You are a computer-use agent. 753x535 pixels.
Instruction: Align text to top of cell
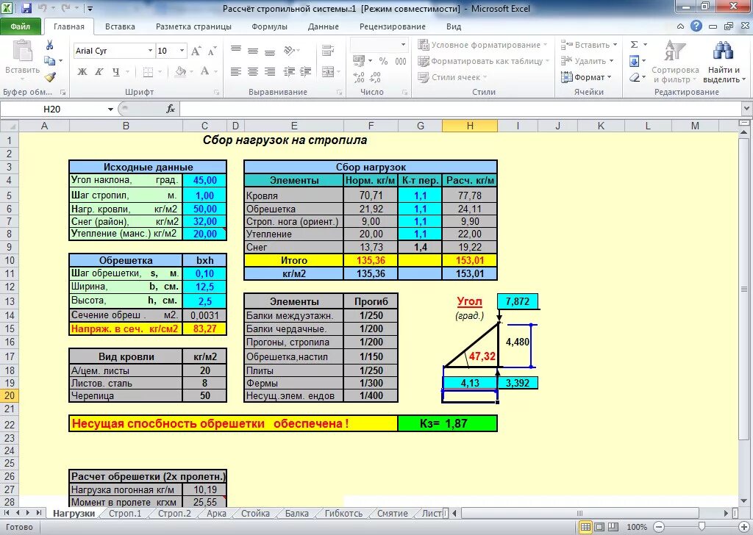click(236, 49)
